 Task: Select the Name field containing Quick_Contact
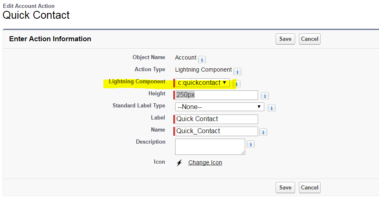coord(216,131)
